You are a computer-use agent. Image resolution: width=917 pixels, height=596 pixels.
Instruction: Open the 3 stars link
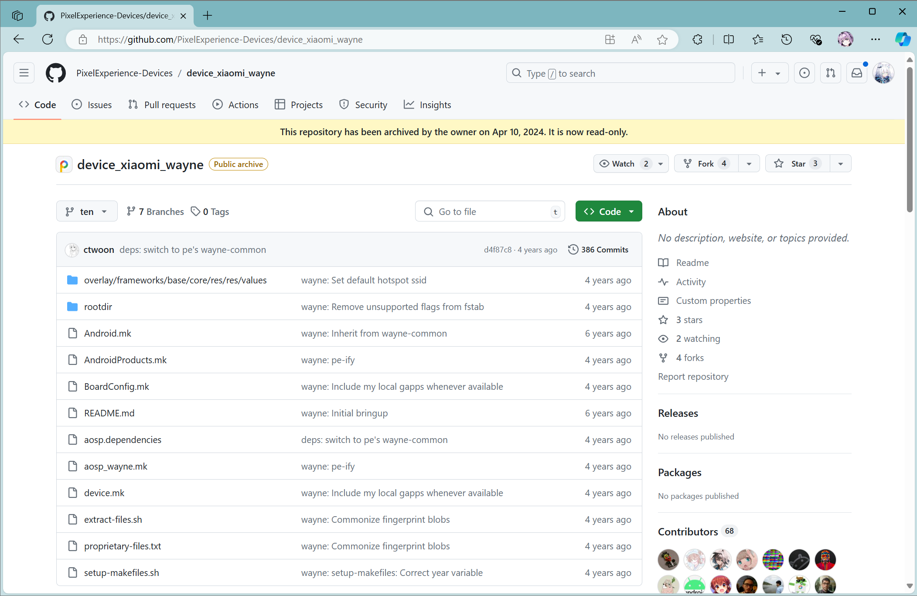tap(689, 320)
